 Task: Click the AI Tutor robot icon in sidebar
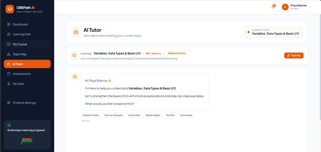pos(8,64)
